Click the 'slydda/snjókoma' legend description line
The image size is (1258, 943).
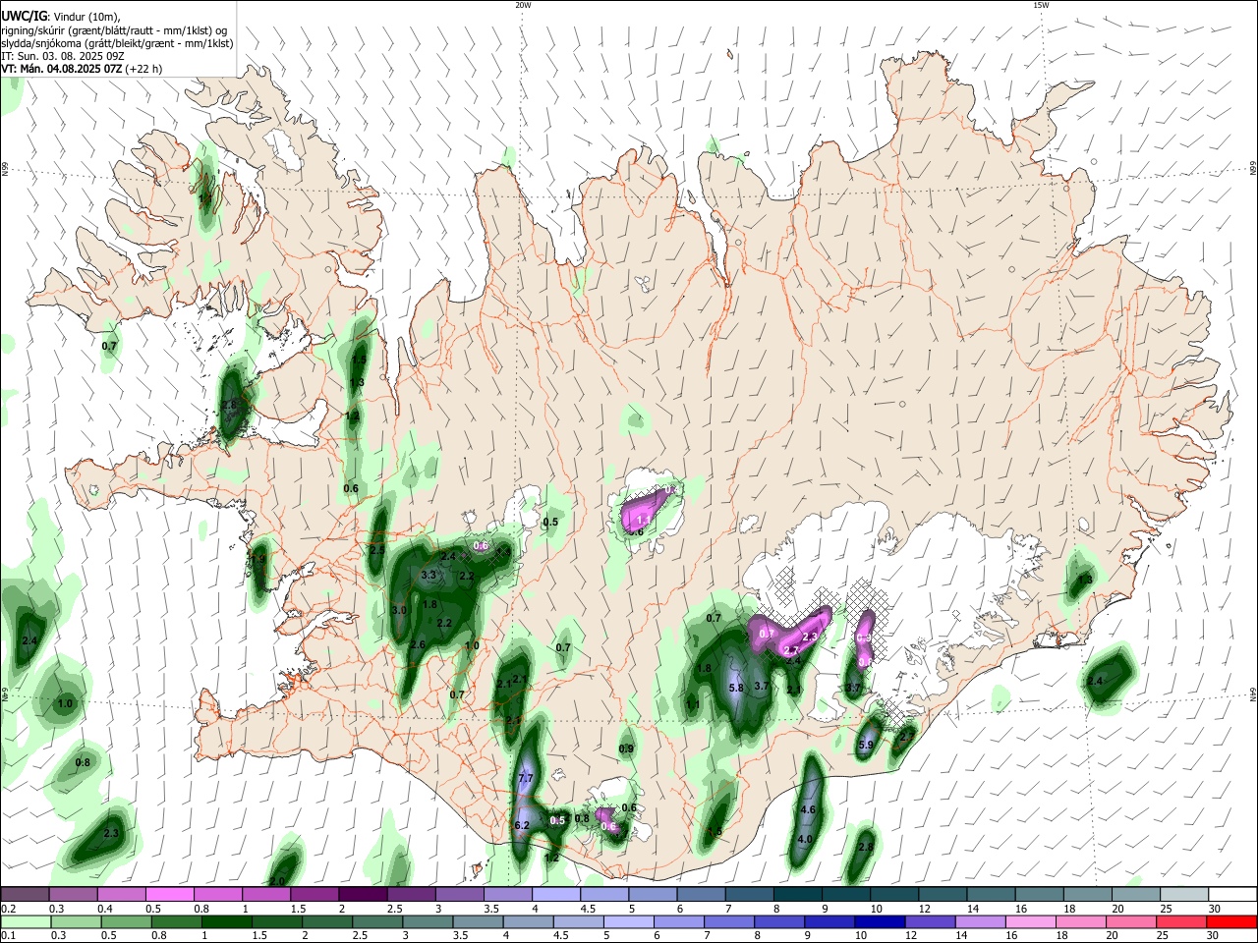(117, 43)
